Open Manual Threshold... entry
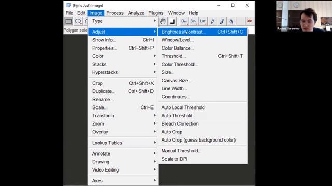Image resolution: width=332 pixels, height=186 pixels. 202,151
